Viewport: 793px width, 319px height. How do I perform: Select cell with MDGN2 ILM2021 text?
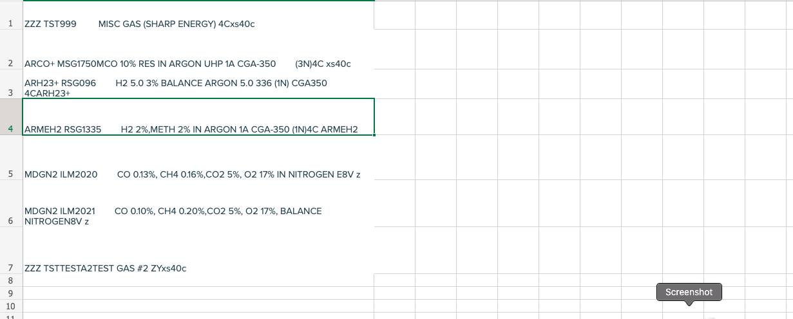[x=198, y=203]
